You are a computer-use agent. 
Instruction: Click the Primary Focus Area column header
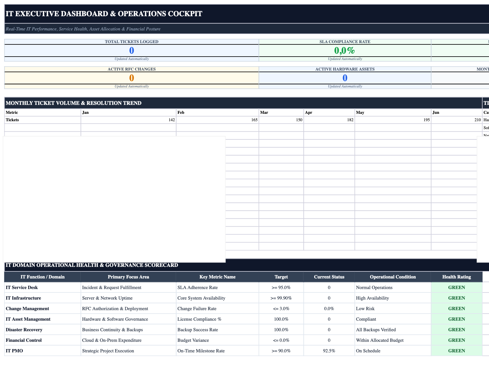129,277
